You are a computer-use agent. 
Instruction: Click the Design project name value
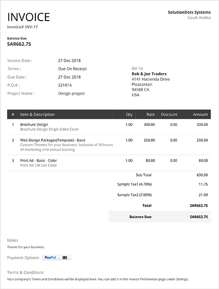[x=71, y=93]
